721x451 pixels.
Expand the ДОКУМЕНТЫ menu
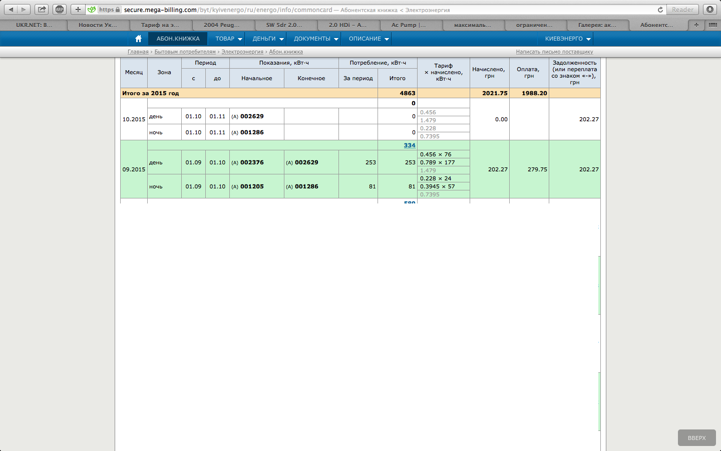(x=316, y=39)
